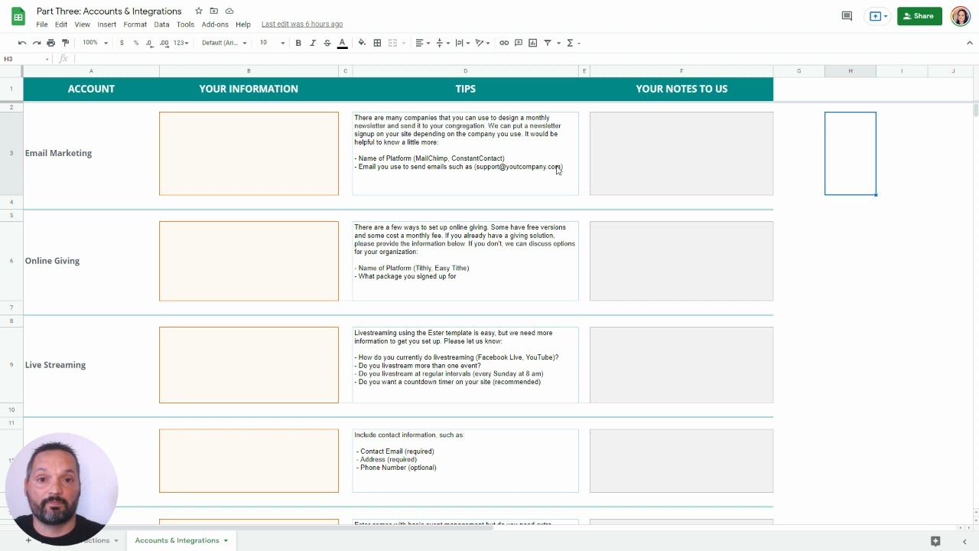979x551 pixels.
Task: Open the Format menu
Action: coord(135,24)
